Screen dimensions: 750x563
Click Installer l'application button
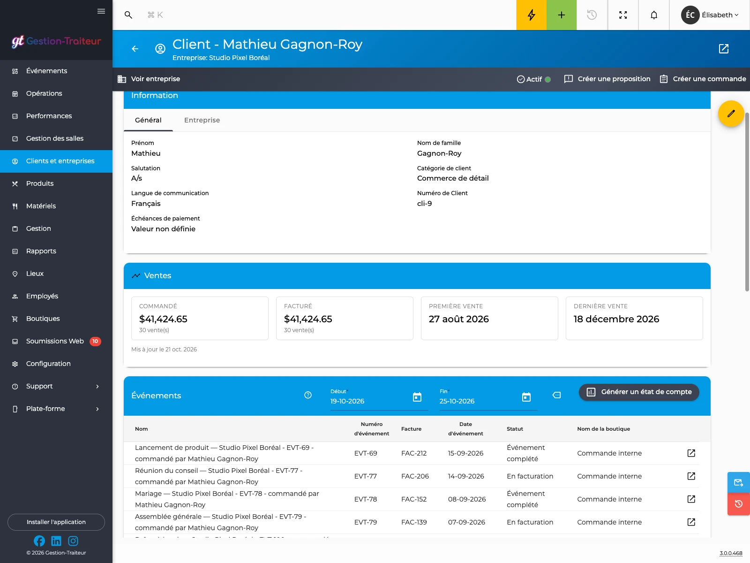click(56, 522)
